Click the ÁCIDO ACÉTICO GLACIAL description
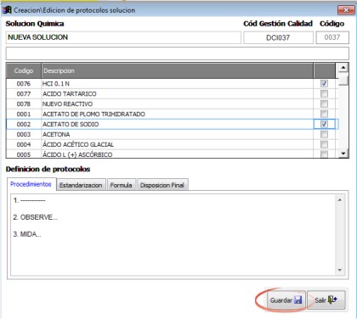Viewport: 357px width, 319px height. pos(78,145)
